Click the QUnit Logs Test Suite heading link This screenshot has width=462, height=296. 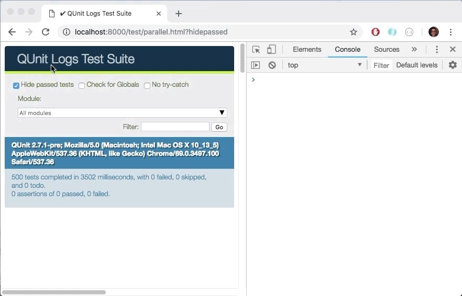76,59
